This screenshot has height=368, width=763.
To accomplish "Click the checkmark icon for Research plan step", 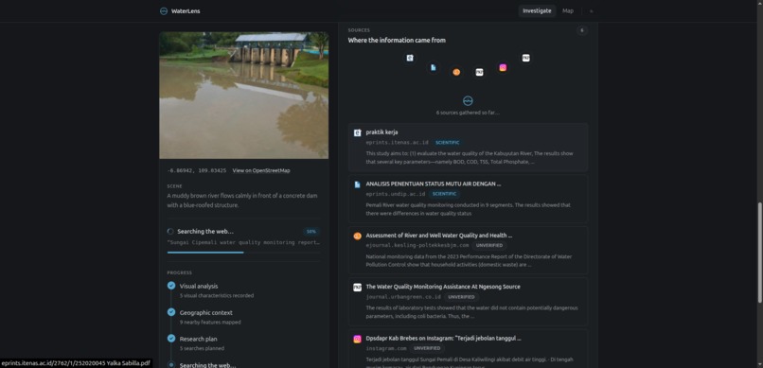I will click(x=171, y=338).
